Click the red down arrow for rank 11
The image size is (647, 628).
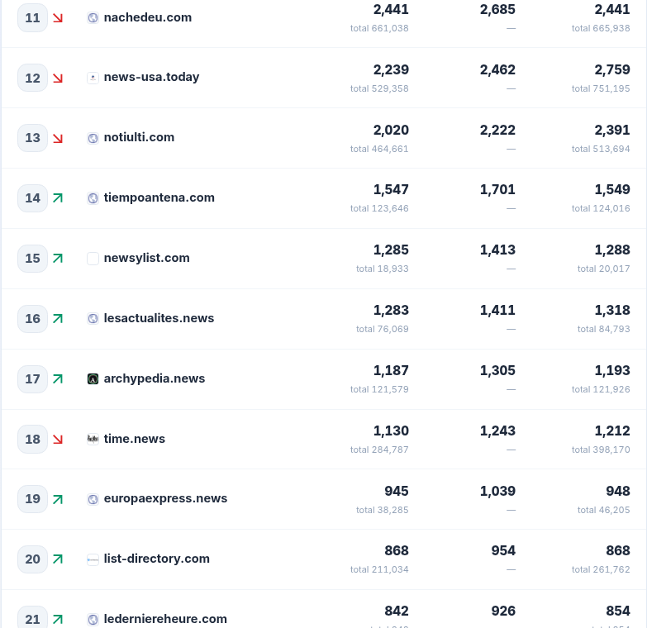[x=58, y=17]
